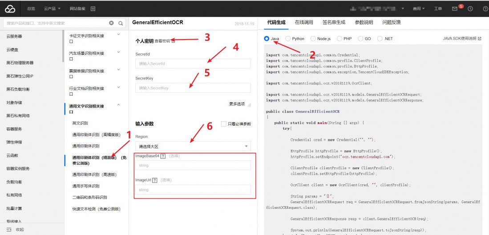Click the clock history icon in header
The image size is (489, 235).
[470, 8]
